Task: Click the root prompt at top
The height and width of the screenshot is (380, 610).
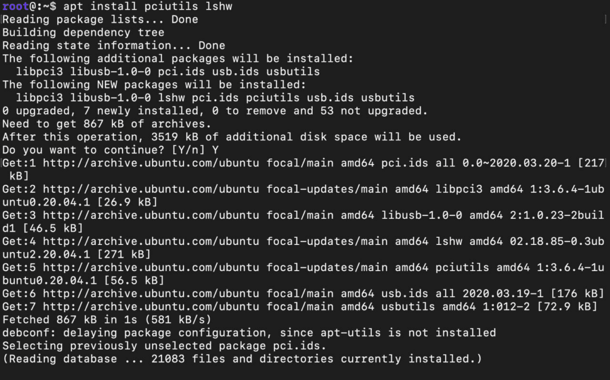Action: (x=29, y=7)
